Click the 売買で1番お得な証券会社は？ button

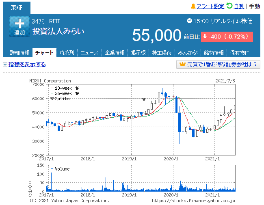click(218, 64)
